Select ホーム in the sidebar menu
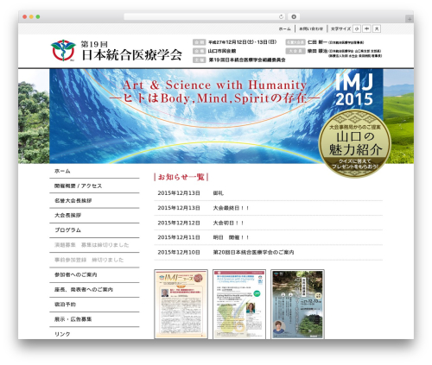The image size is (432, 365). 94,171
